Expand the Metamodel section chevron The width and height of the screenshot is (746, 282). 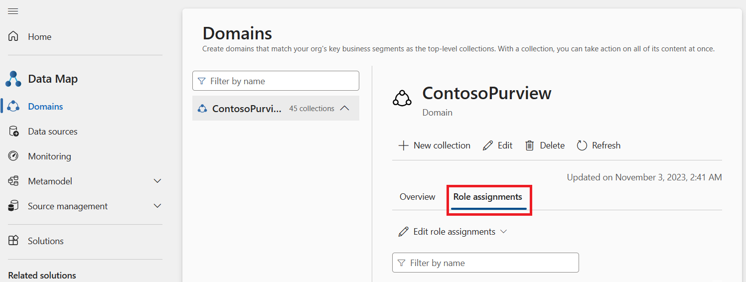click(x=157, y=181)
